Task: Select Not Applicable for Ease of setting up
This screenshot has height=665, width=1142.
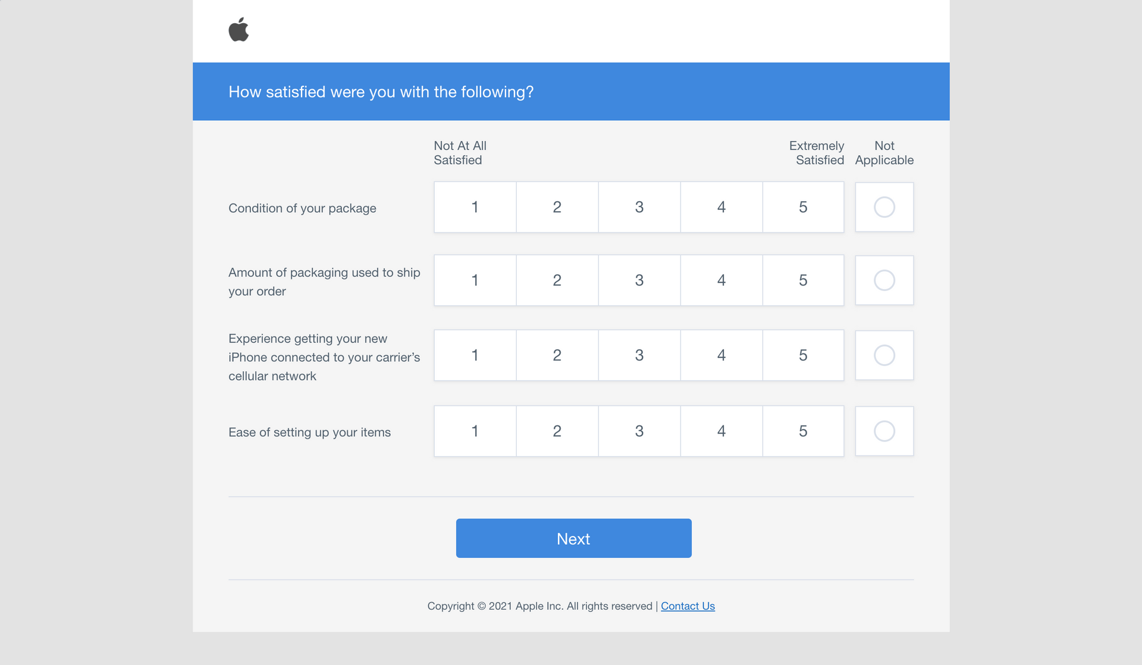Action: click(x=884, y=431)
